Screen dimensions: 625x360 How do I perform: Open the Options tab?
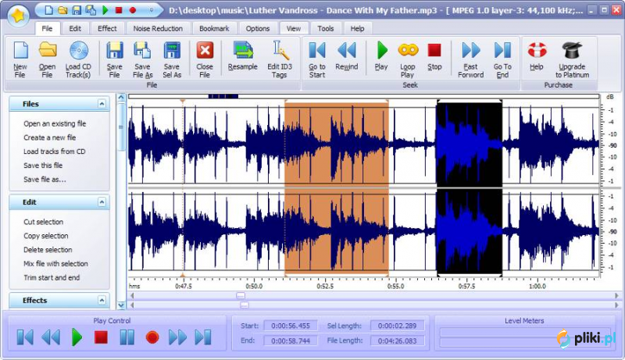258,29
